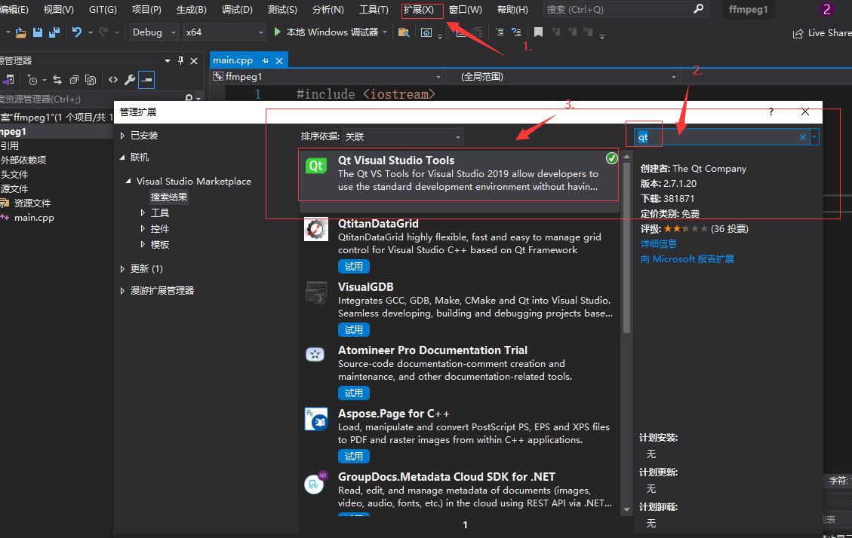Screen dimensions: 852x538
Task: Click the Redo arrow icon
Action: (x=103, y=32)
